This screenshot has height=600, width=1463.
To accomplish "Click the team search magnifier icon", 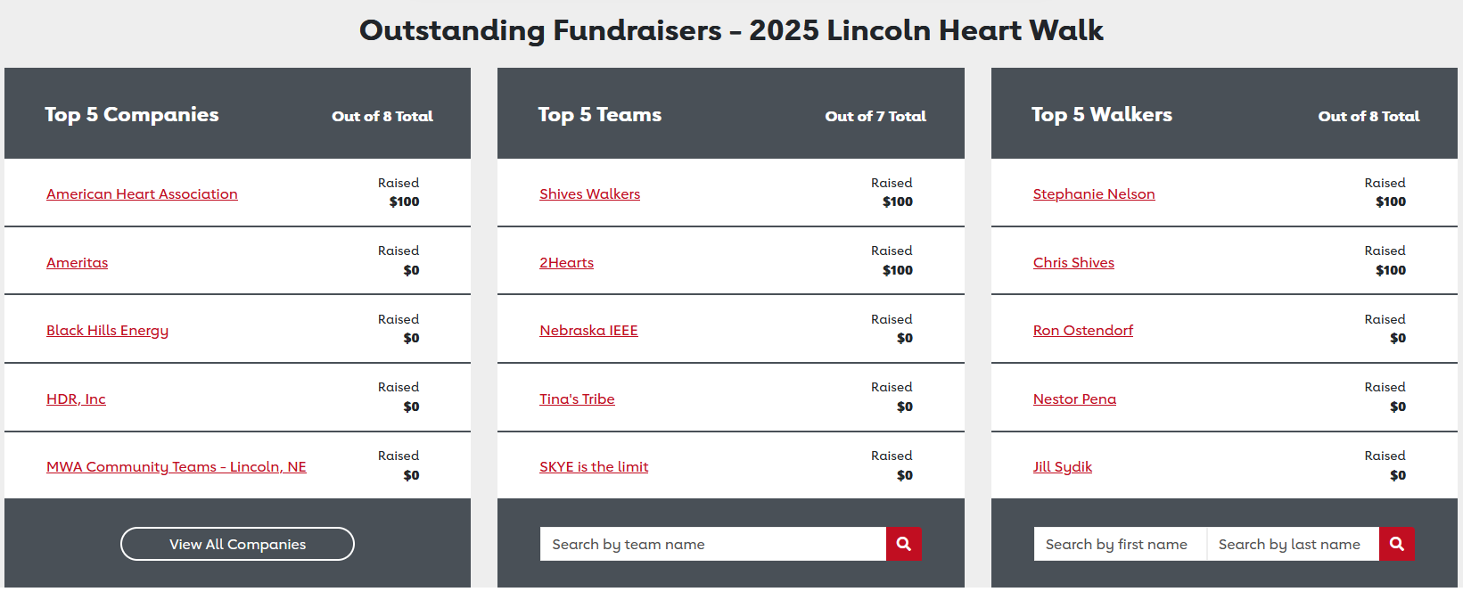I will point(903,544).
